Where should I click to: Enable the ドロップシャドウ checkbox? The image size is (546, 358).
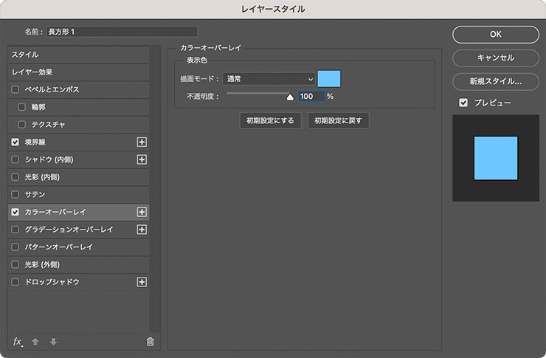(x=15, y=282)
